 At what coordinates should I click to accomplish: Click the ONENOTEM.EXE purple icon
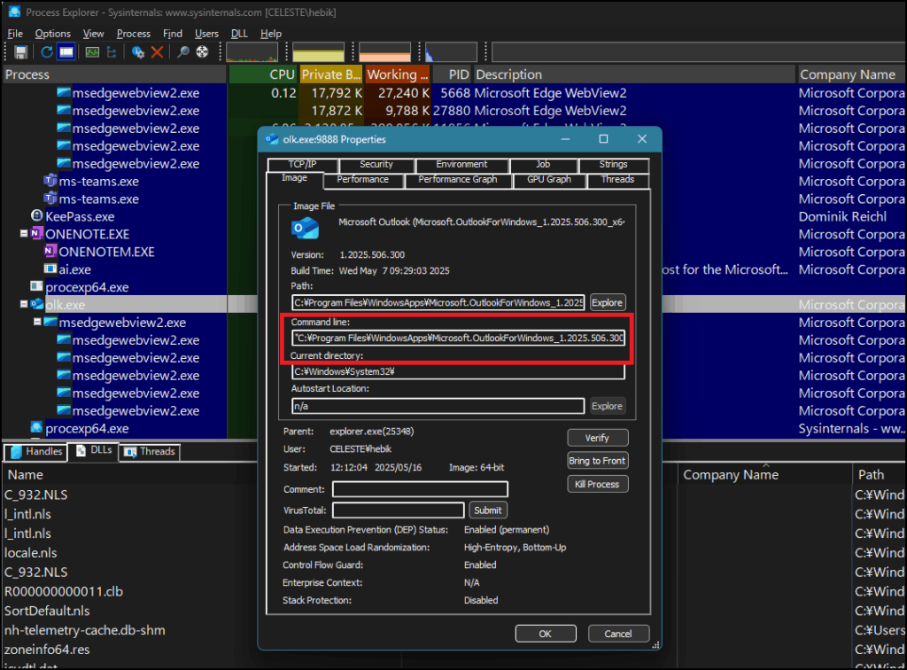[50, 251]
